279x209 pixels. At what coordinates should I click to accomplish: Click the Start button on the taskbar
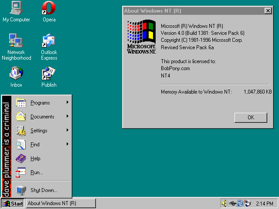pyautogui.click(x=13, y=203)
